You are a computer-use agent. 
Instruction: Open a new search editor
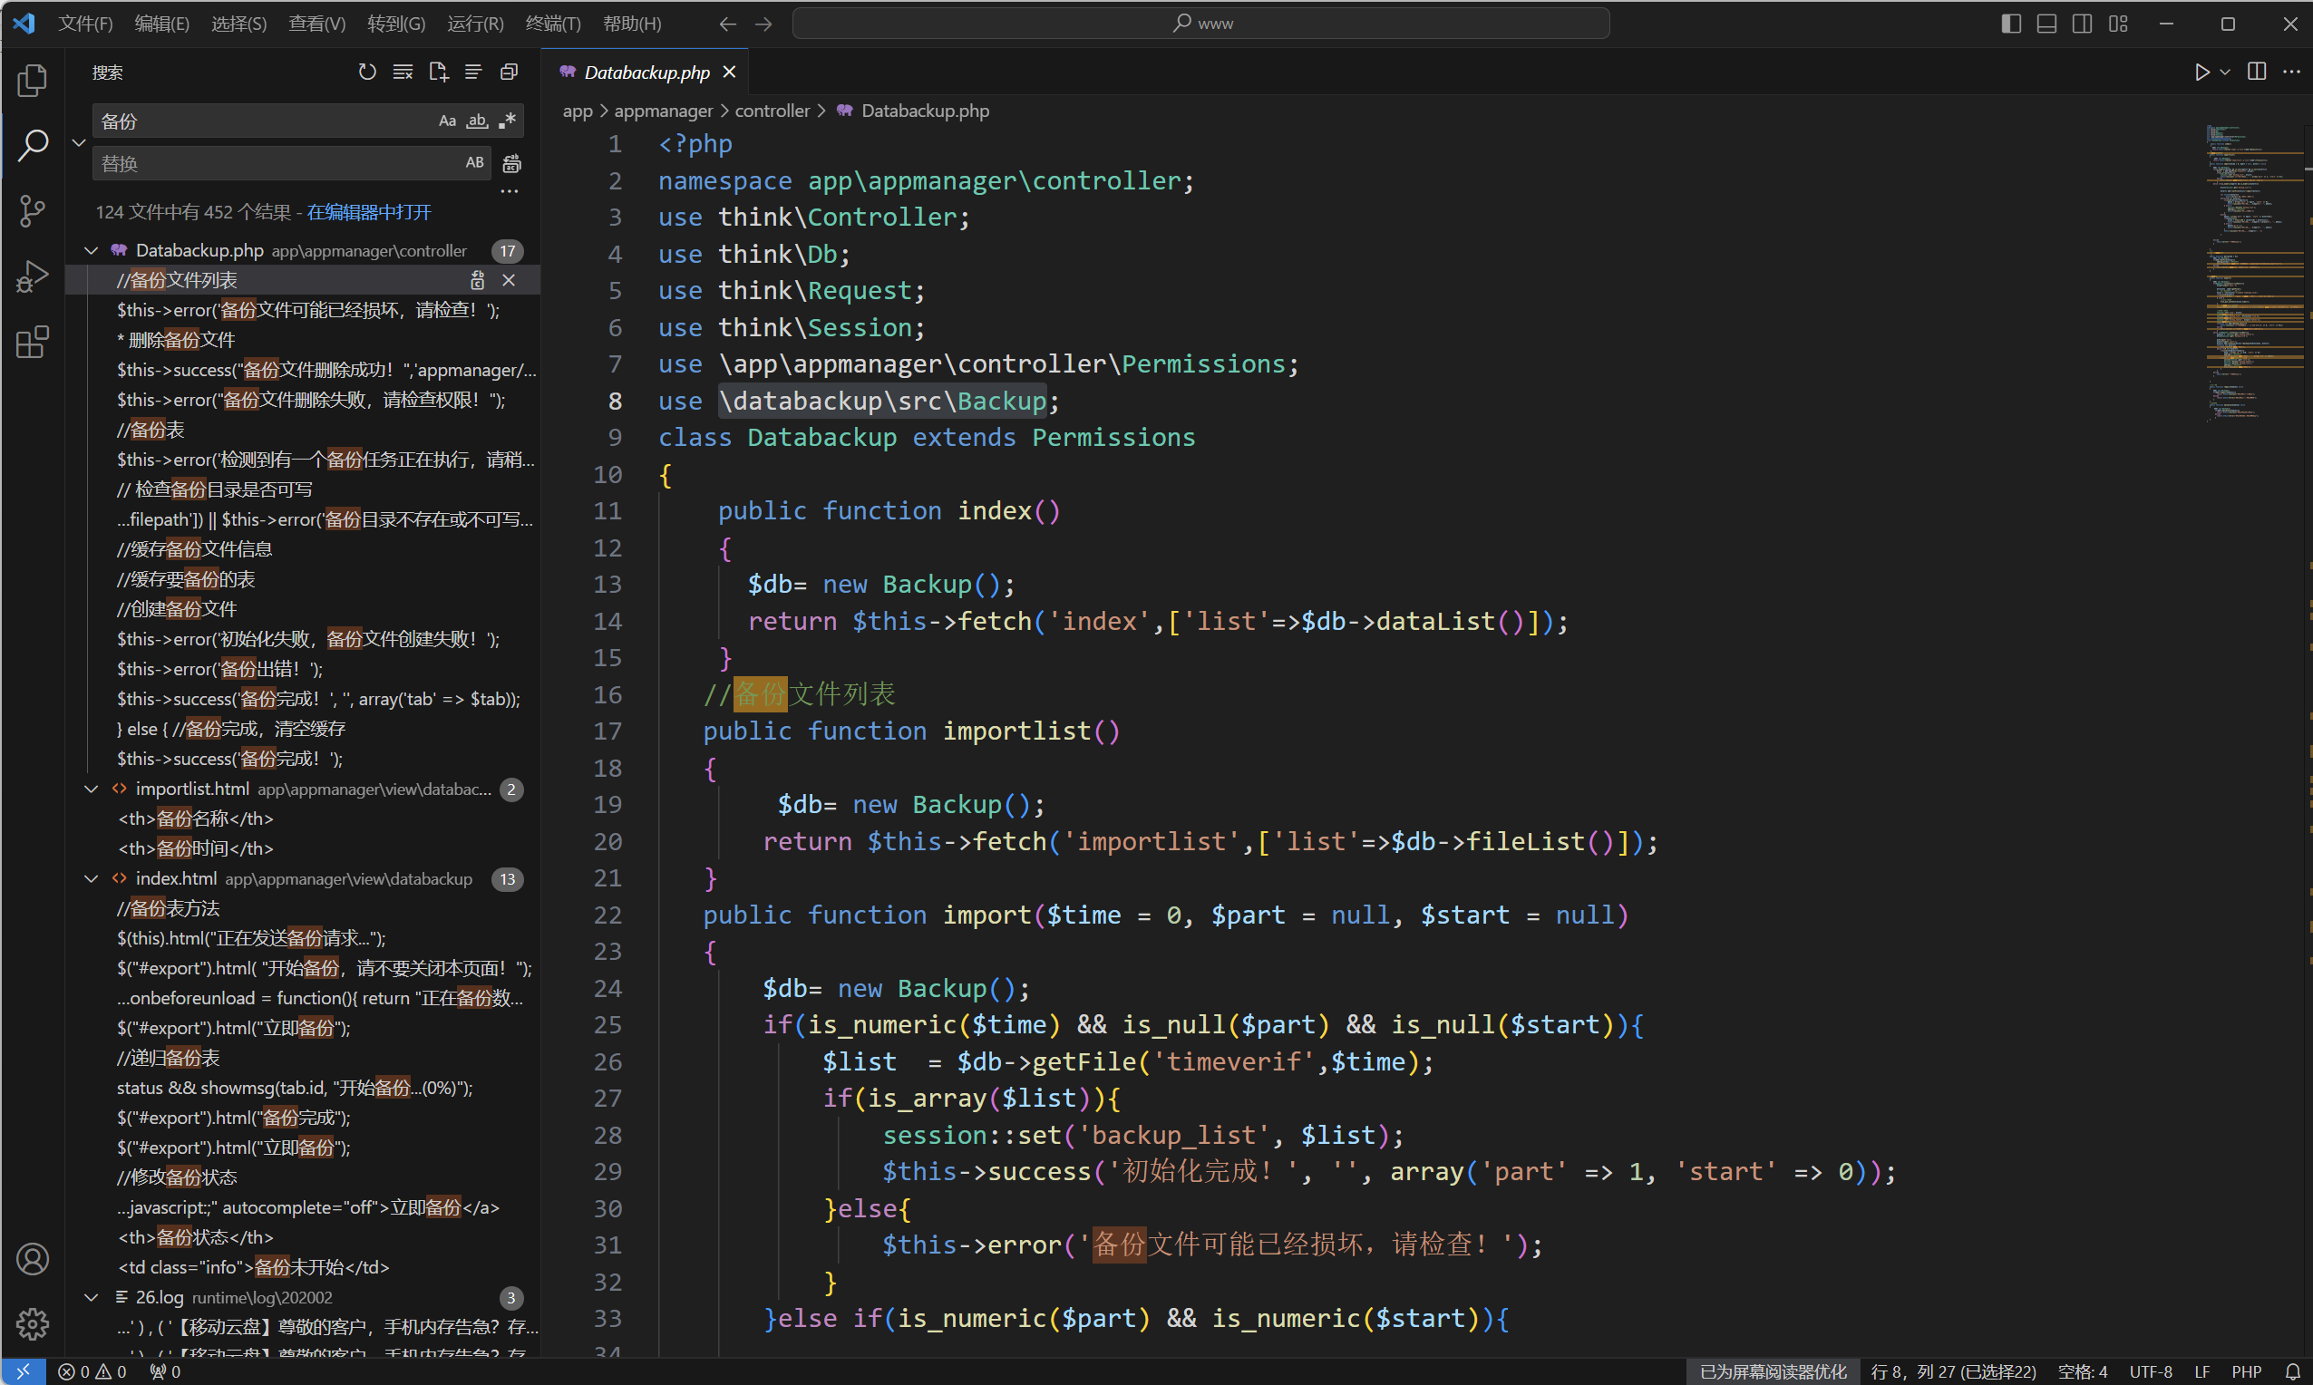point(438,72)
